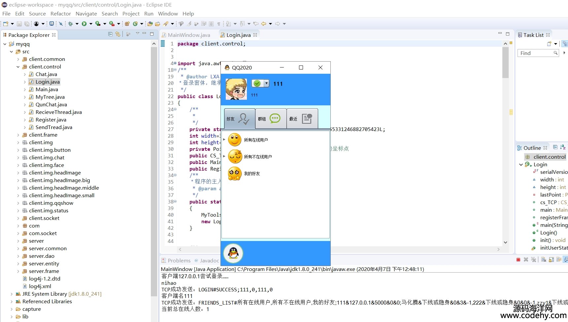The image size is (568, 322).
Task: Open online status dropdown in QQ2020
Action: (x=266, y=84)
